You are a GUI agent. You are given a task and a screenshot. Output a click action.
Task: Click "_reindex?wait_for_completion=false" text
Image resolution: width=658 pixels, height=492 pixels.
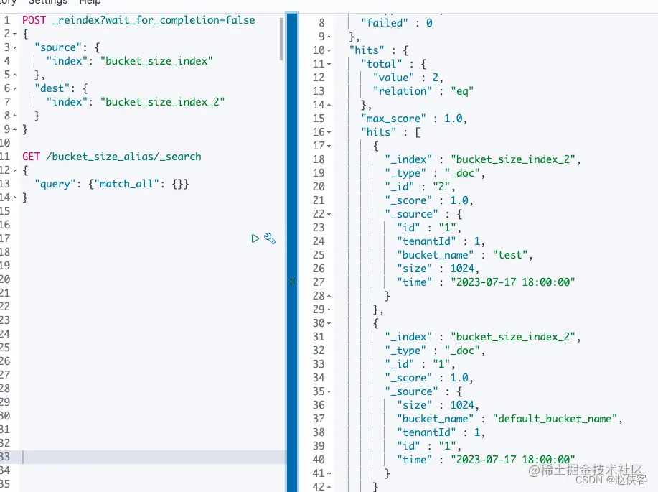point(154,20)
